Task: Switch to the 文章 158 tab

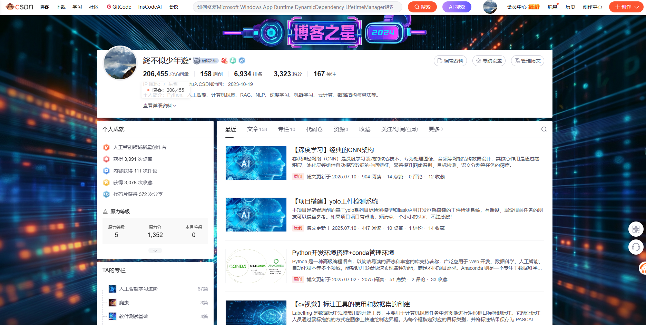Action: click(x=257, y=129)
